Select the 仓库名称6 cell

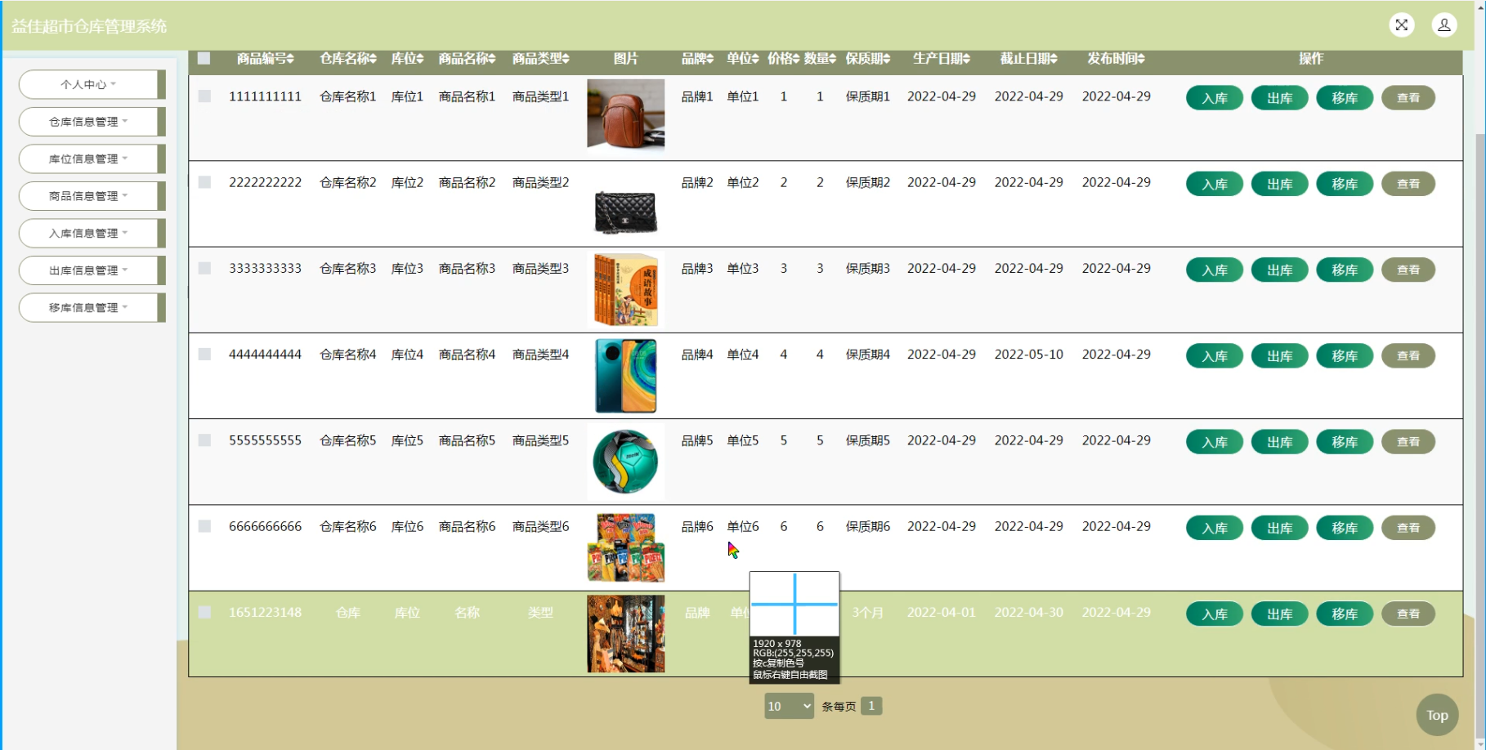tap(348, 527)
